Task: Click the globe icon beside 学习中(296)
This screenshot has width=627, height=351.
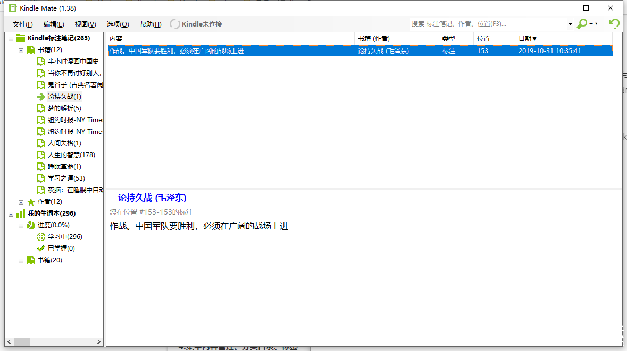Action: tap(41, 237)
